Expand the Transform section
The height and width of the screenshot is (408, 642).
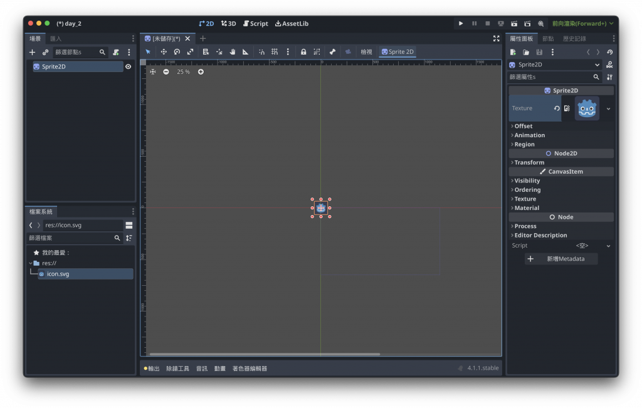(x=561, y=162)
